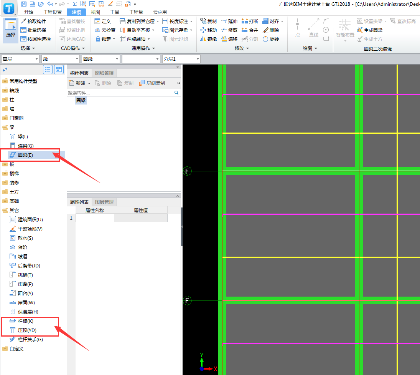420x375 pixels.
Task: Click the 打断 break tool
Action: click(250, 21)
